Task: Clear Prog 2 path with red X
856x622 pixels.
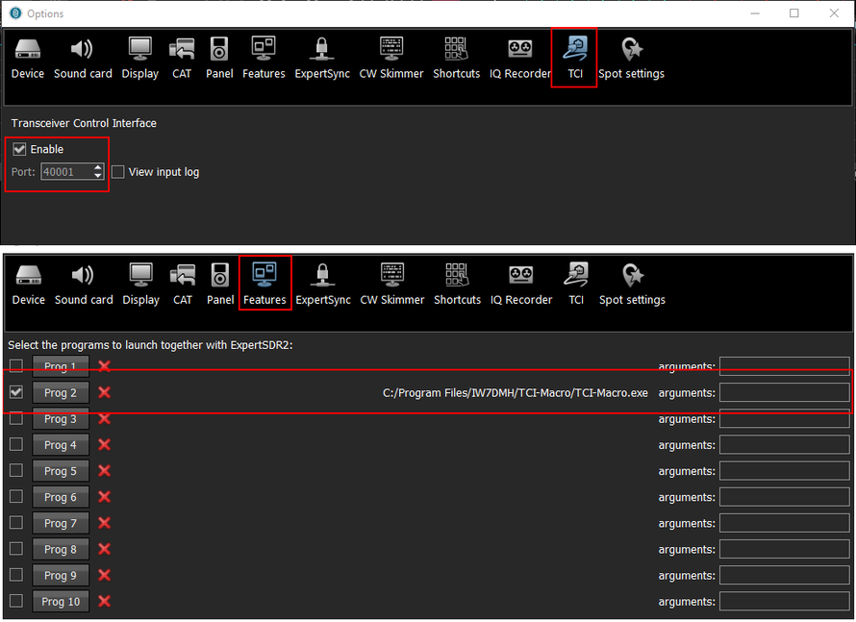Action: click(104, 392)
